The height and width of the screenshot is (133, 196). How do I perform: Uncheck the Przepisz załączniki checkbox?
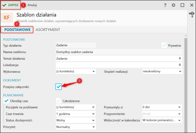click(x=59, y=87)
